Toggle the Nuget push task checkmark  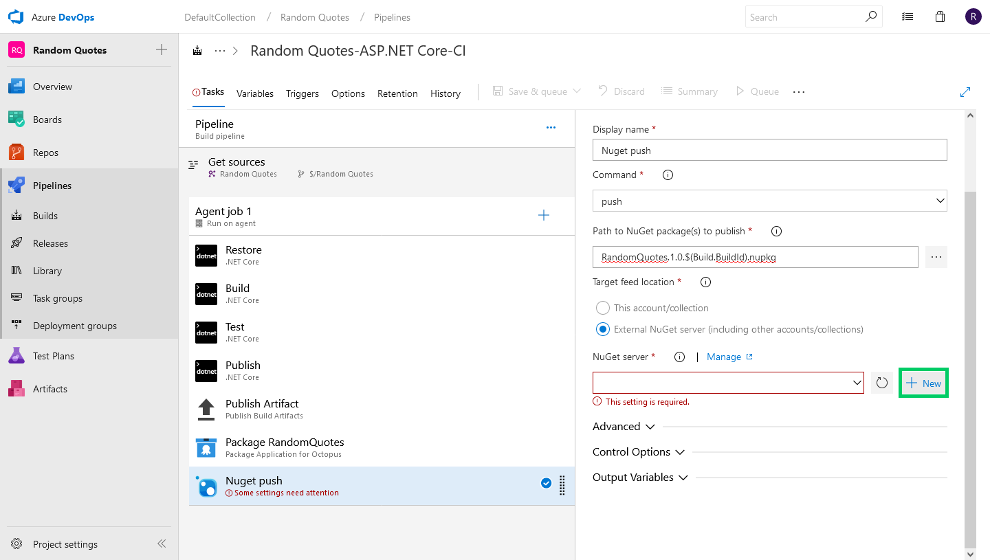pos(546,483)
